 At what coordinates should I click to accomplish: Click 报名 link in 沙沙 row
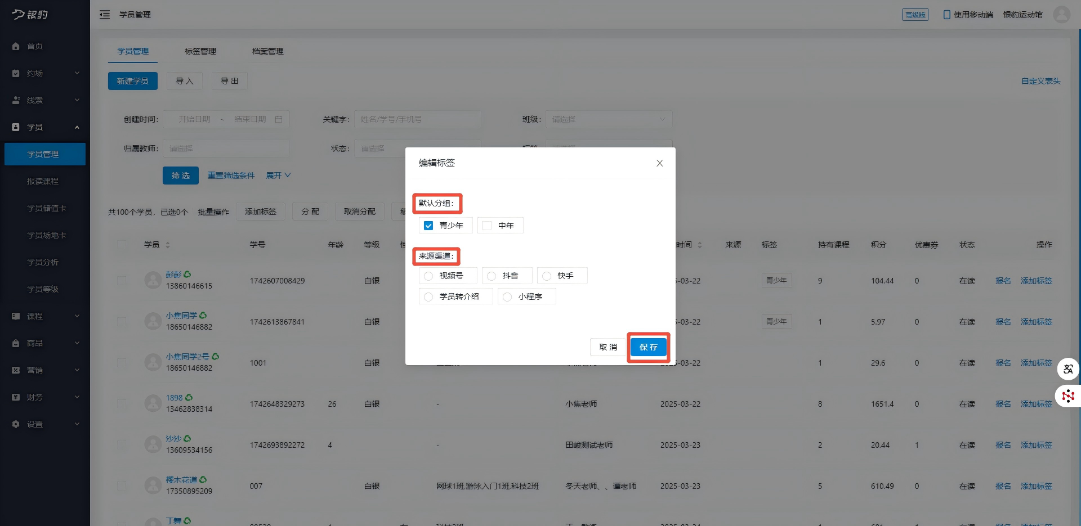click(x=1003, y=445)
